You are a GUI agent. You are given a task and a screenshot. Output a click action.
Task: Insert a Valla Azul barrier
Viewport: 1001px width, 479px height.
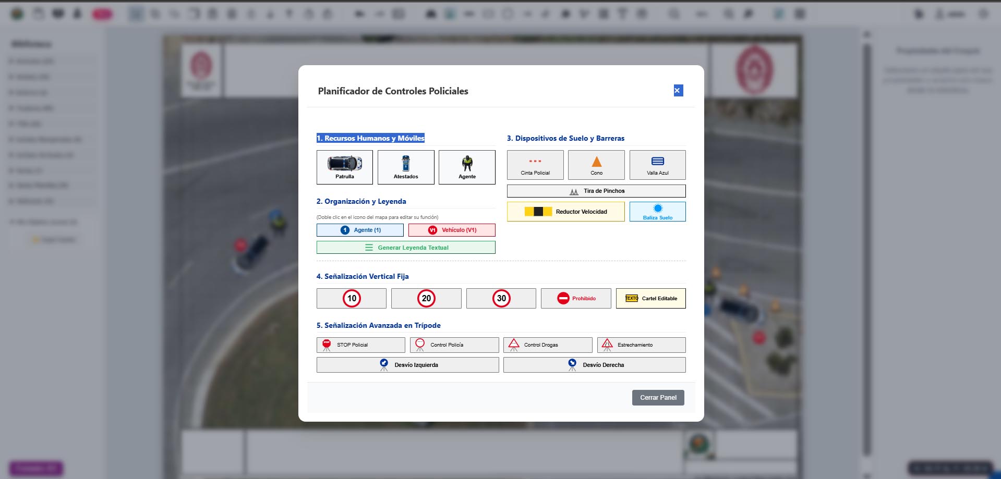(x=657, y=165)
